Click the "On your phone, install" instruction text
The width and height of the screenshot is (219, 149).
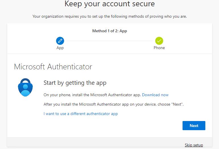(x=92, y=95)
